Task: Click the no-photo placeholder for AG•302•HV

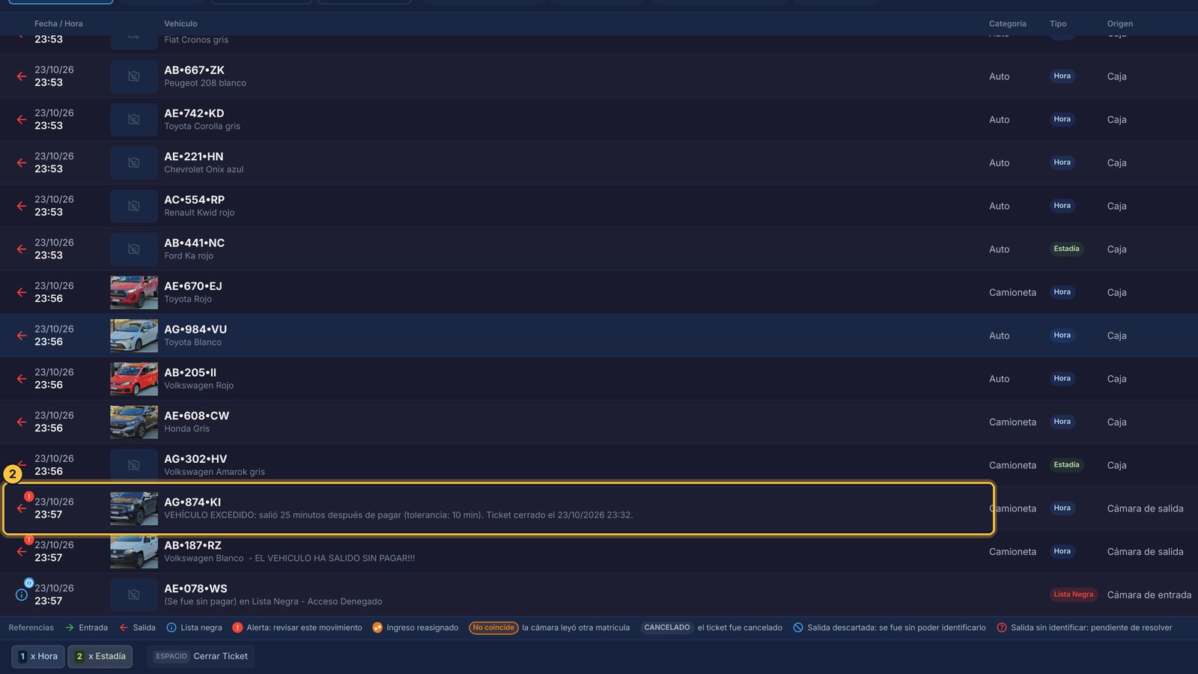Action: (x=134, y=465)
